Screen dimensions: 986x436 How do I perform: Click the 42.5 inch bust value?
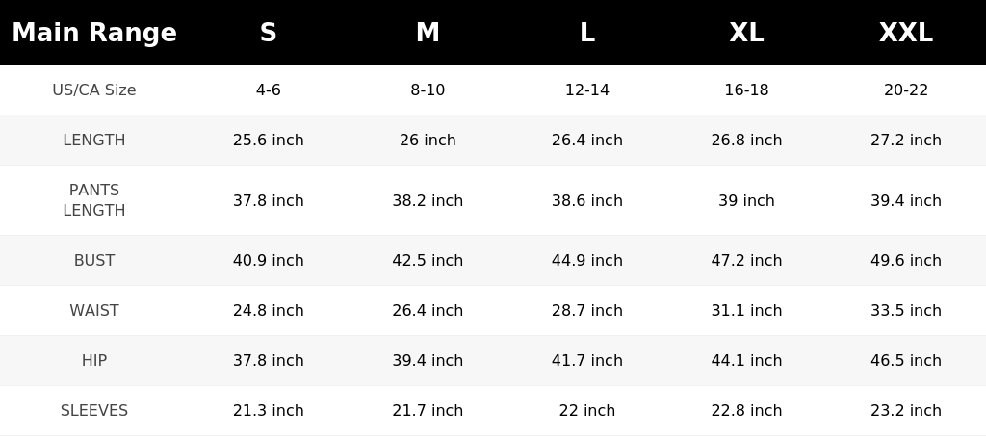428,260
